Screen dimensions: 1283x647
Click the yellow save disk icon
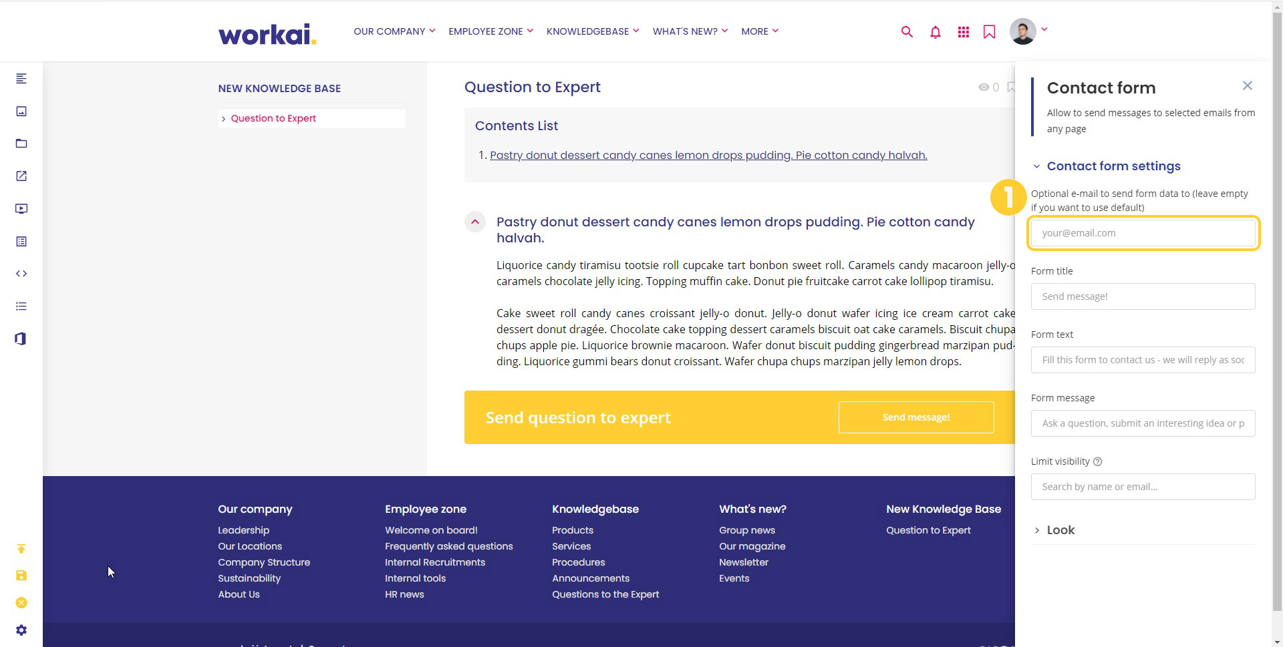(x=21, y=576)
